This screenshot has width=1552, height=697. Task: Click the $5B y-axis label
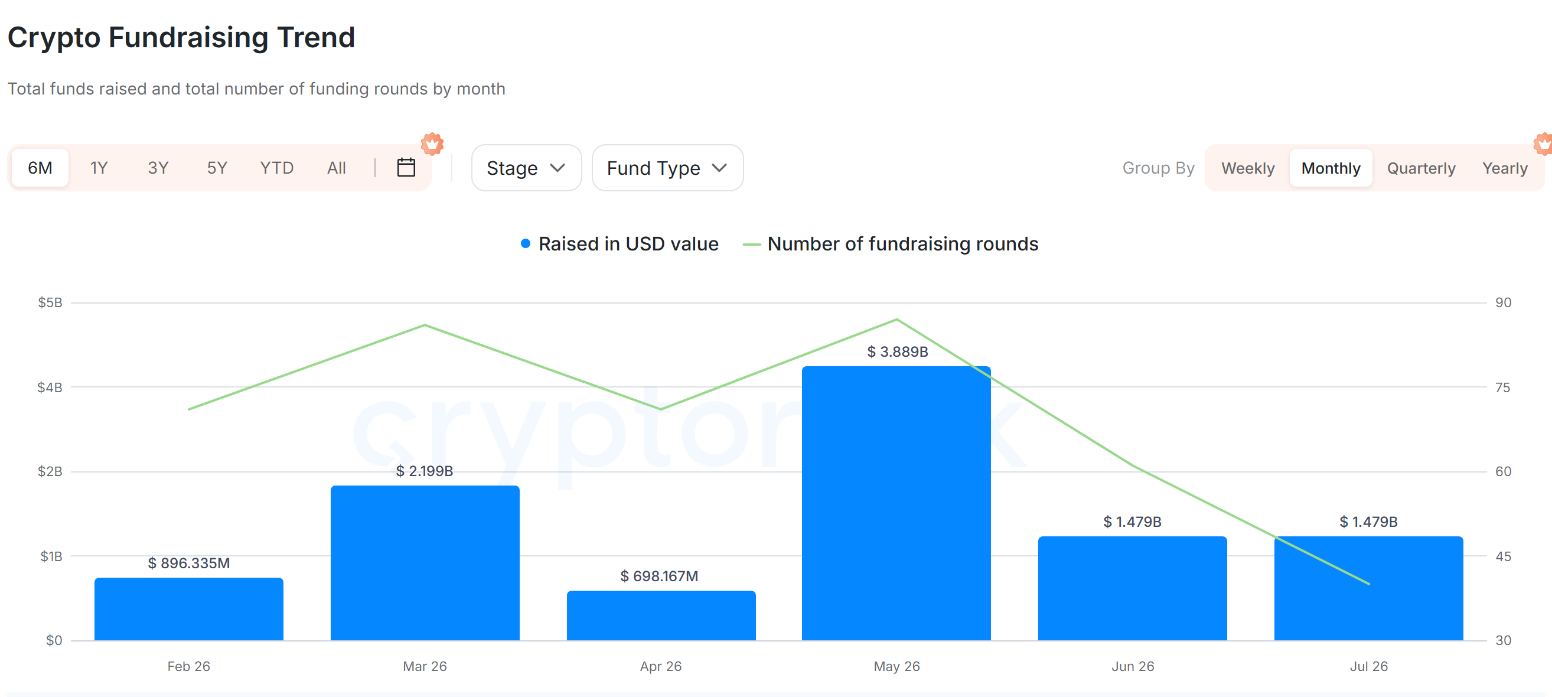point(50,302)
